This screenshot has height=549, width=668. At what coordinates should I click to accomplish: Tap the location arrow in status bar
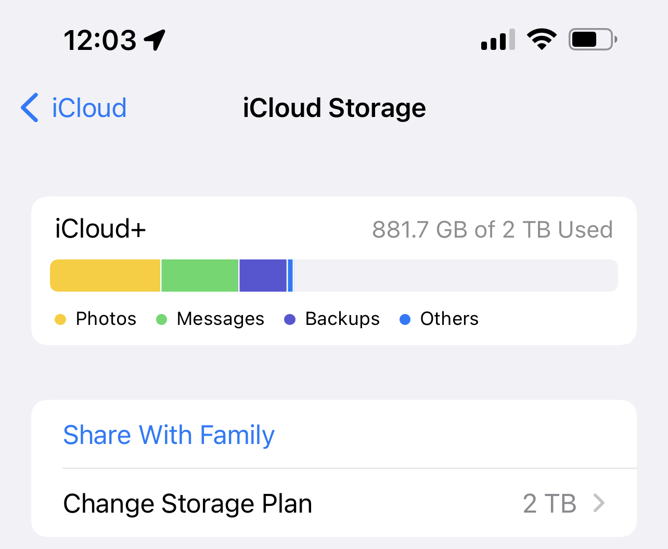pyautogui.click(x=155, y=40)
